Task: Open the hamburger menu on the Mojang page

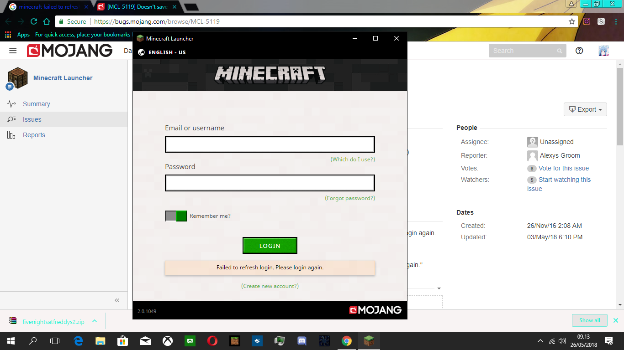Action: (x=13, y=51)
